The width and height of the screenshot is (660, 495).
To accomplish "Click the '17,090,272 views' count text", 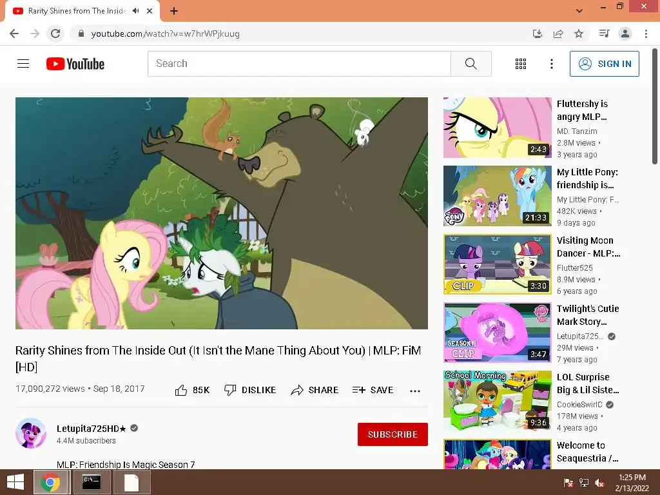I will (x=50, y=389).
